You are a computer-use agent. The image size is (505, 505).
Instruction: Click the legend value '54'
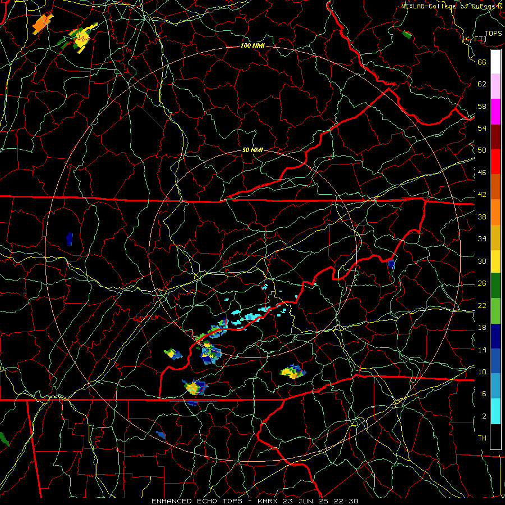[x=482, y=128]
